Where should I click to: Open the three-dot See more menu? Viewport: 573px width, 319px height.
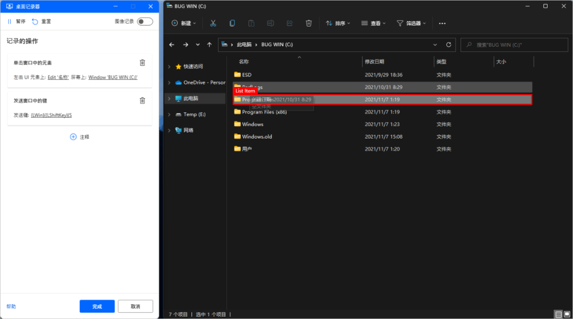tap(442, 23)
